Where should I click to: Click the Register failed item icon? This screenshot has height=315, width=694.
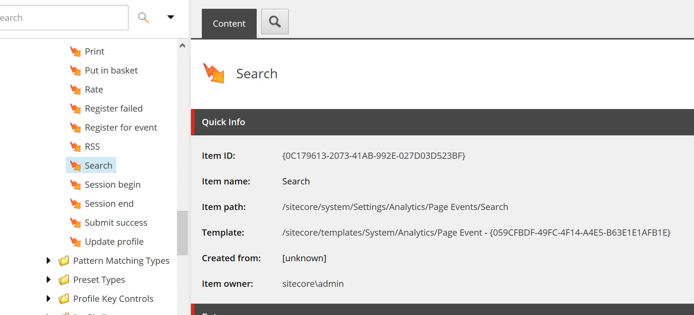(x=75, y=109)
